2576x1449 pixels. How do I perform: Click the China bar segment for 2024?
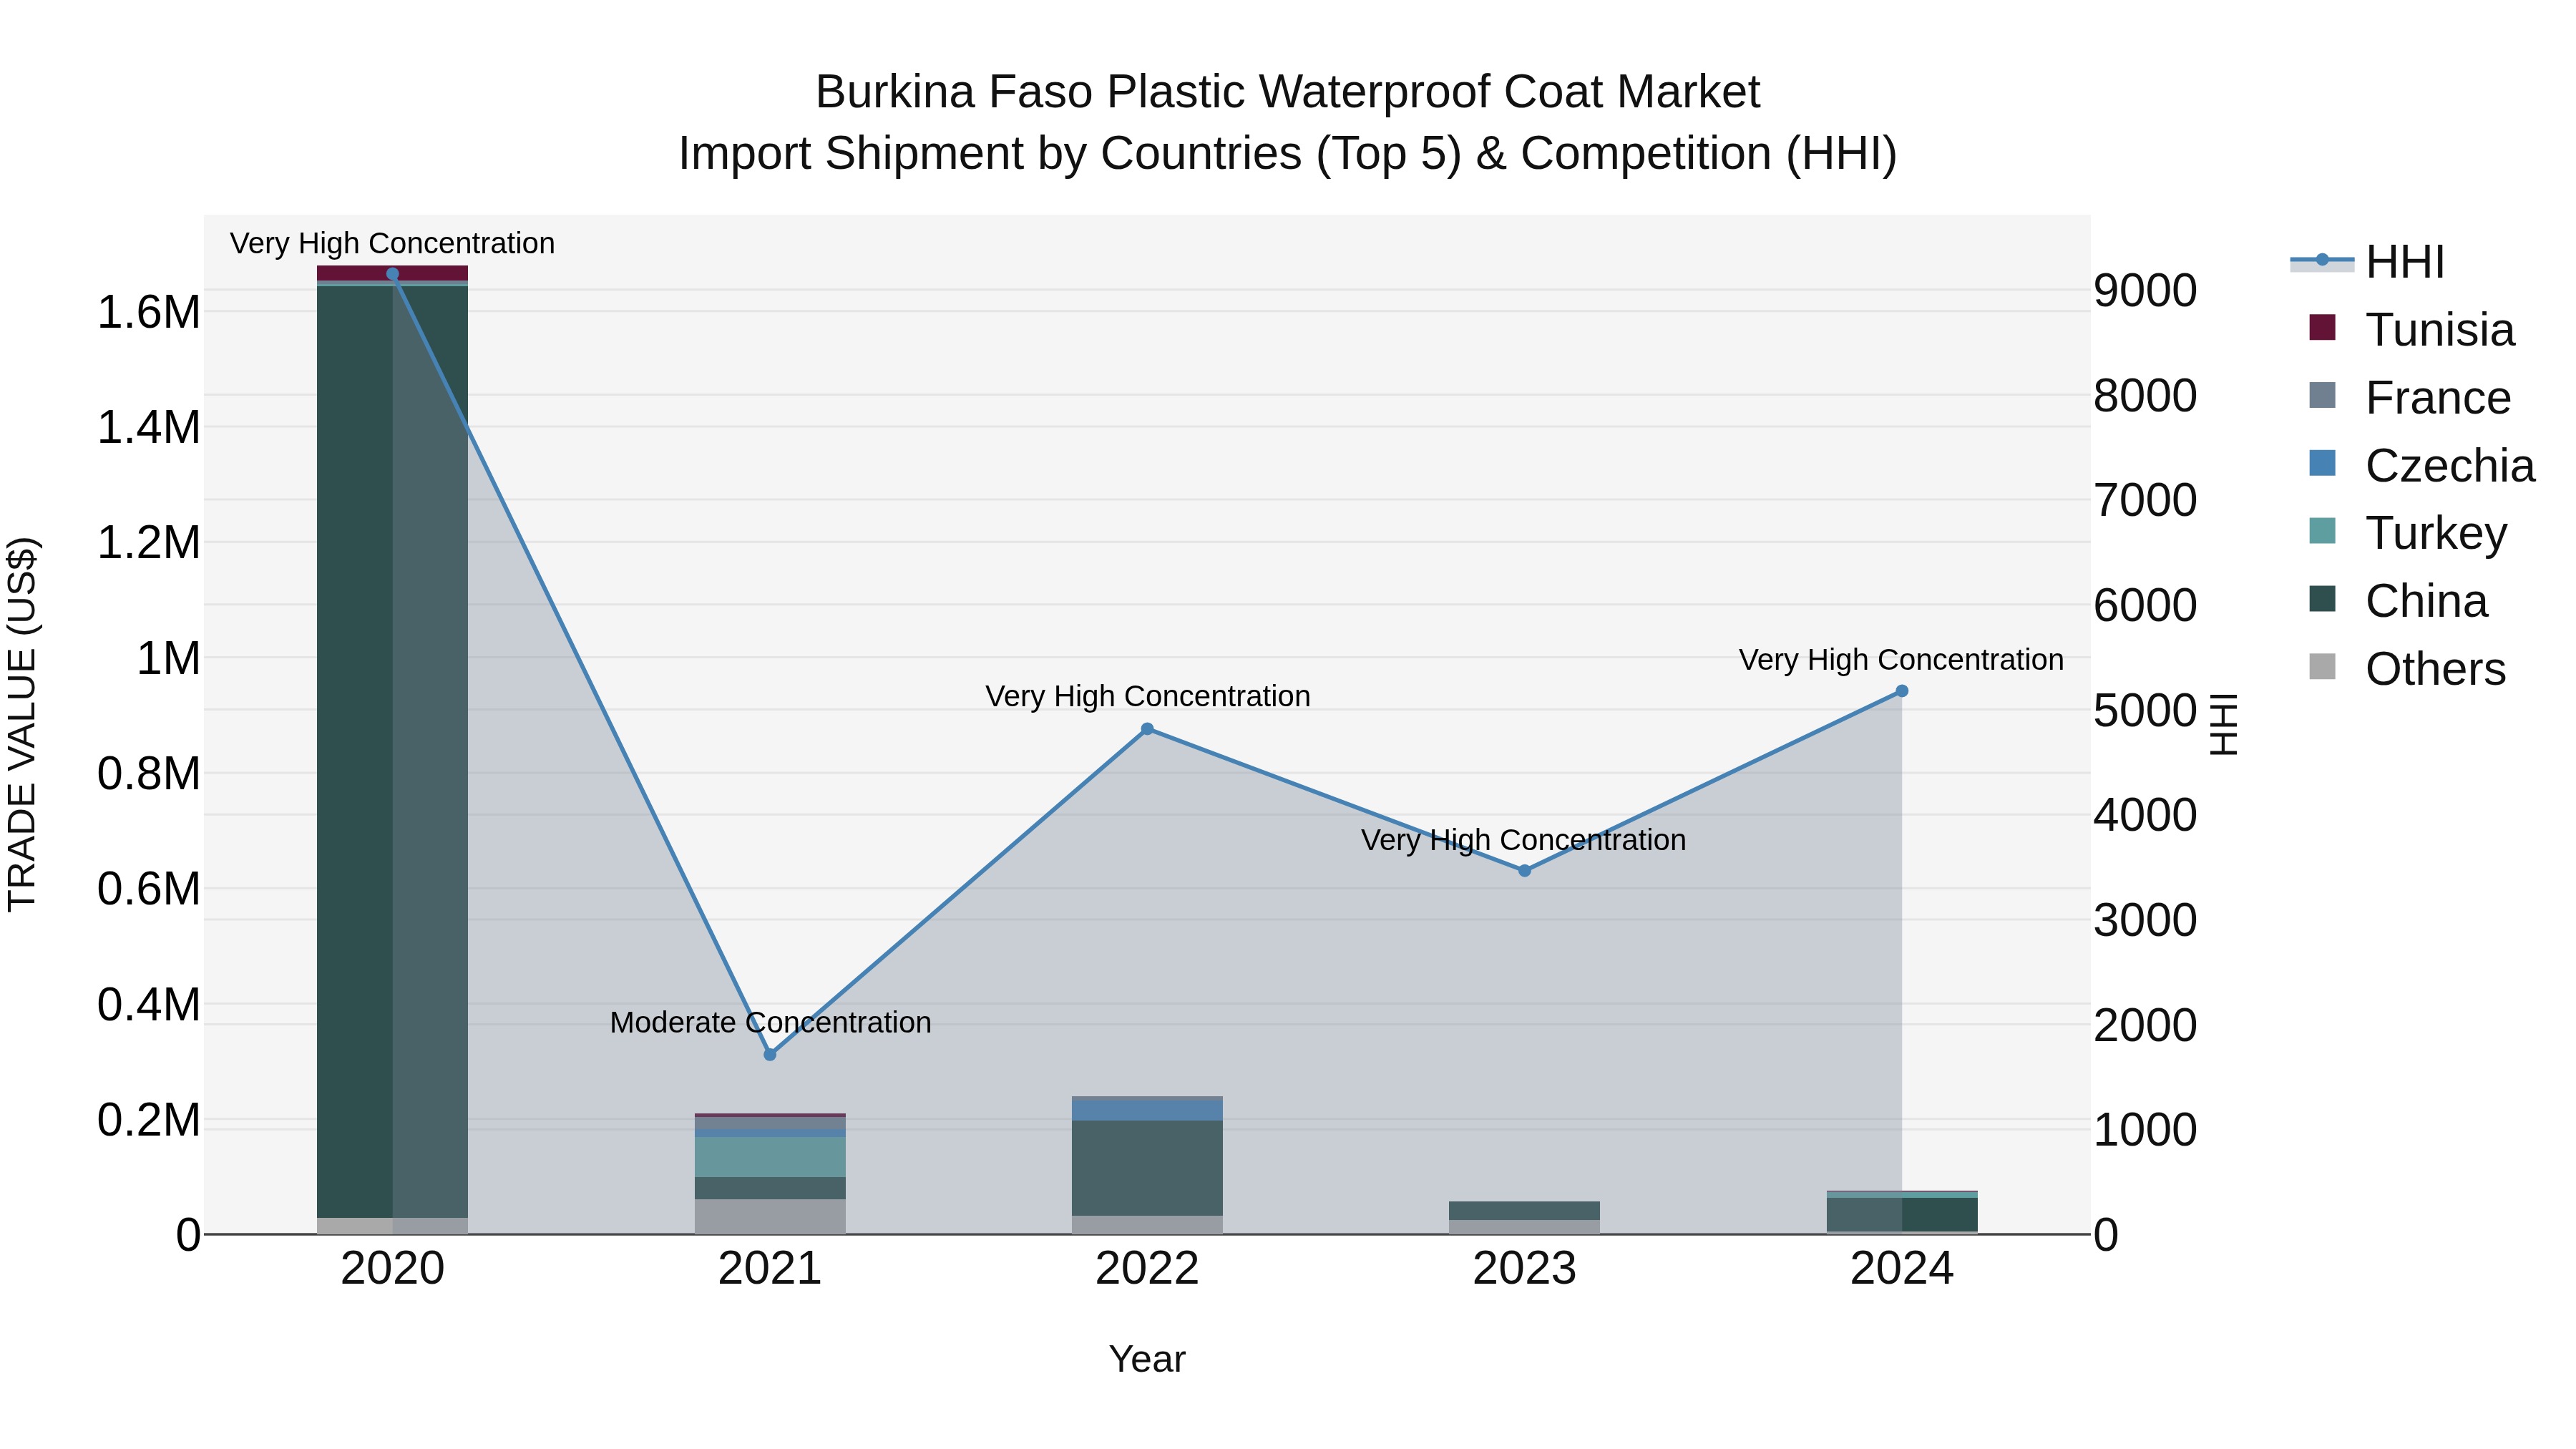click(x=1902, y=1215)
